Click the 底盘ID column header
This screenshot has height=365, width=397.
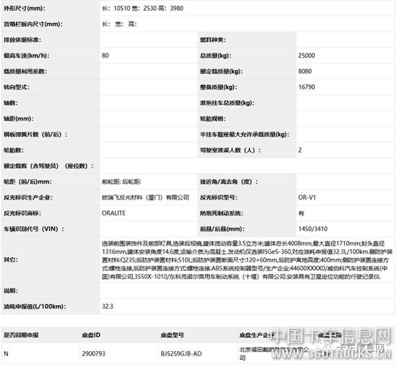(91, 335)
